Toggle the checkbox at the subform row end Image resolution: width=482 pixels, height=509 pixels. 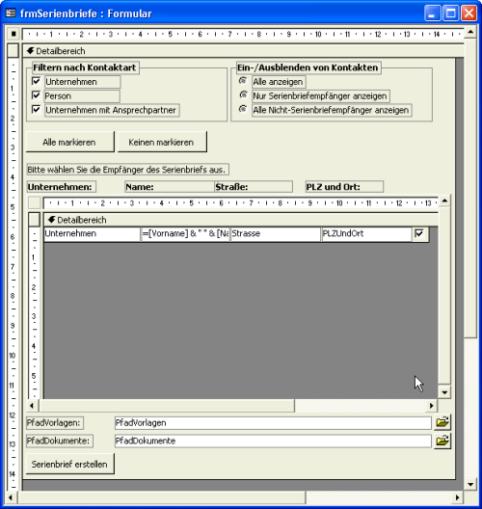[419, 233]
